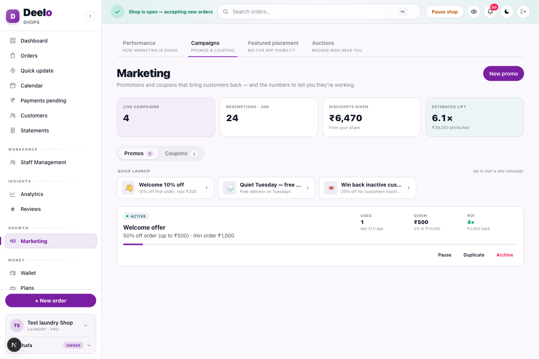
Task: Open Win back inactive customers chevron
Action: click(409, 188)
